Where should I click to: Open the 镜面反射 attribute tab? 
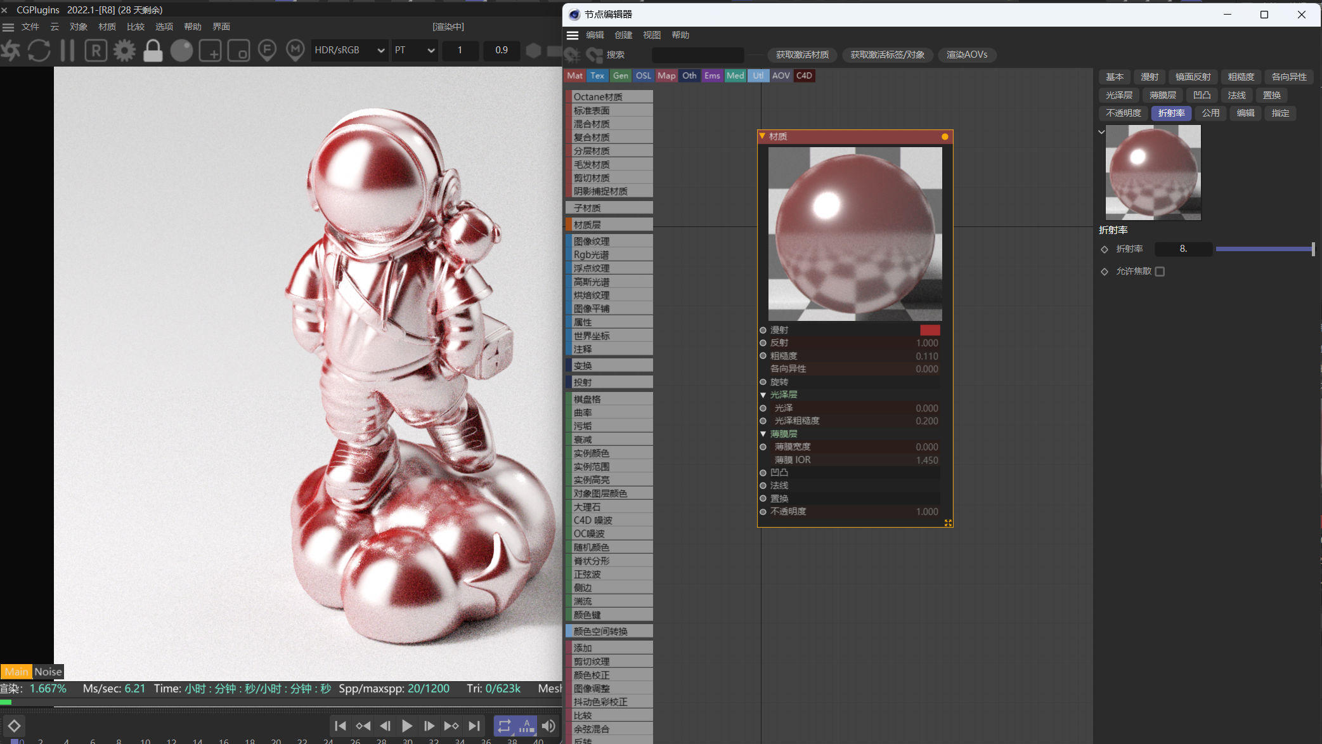(1193, 77)
